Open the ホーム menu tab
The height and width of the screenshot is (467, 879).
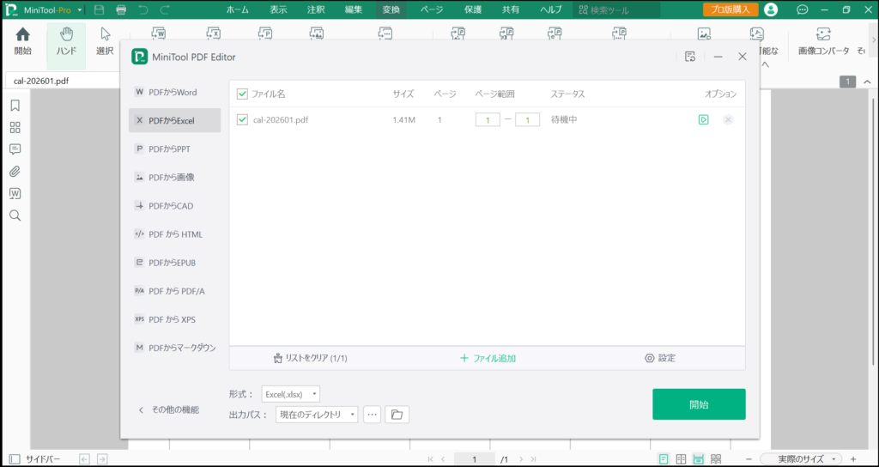click(x=238, y=9)
